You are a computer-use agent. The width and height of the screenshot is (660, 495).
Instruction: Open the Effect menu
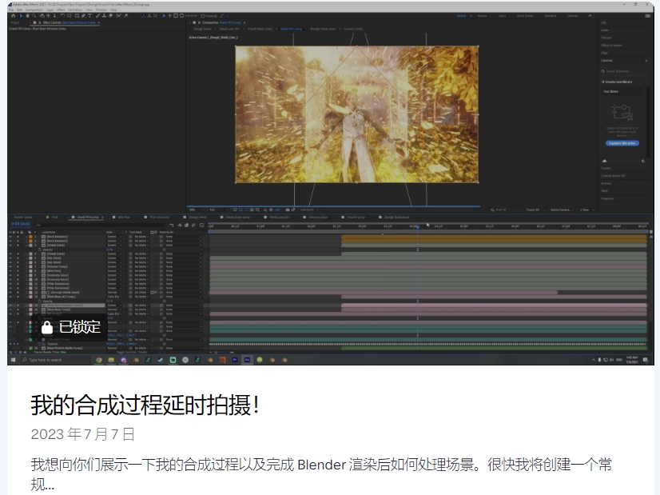[61, 10]
